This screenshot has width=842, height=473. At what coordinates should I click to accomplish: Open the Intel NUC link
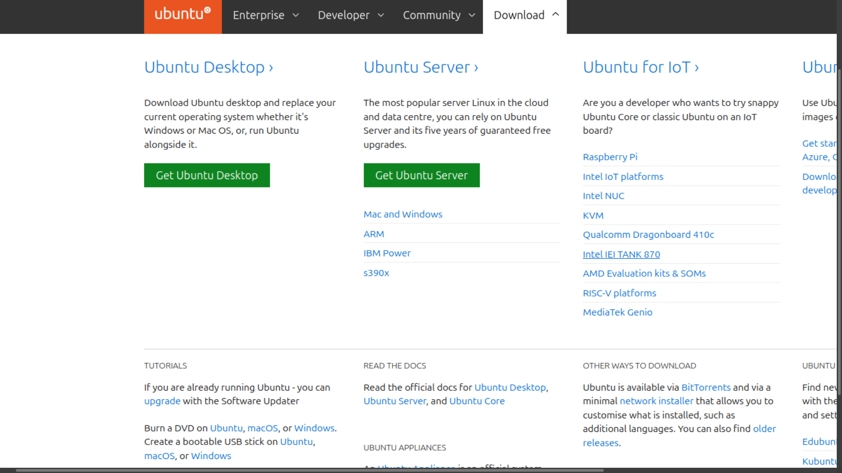(x=603, y=196)
